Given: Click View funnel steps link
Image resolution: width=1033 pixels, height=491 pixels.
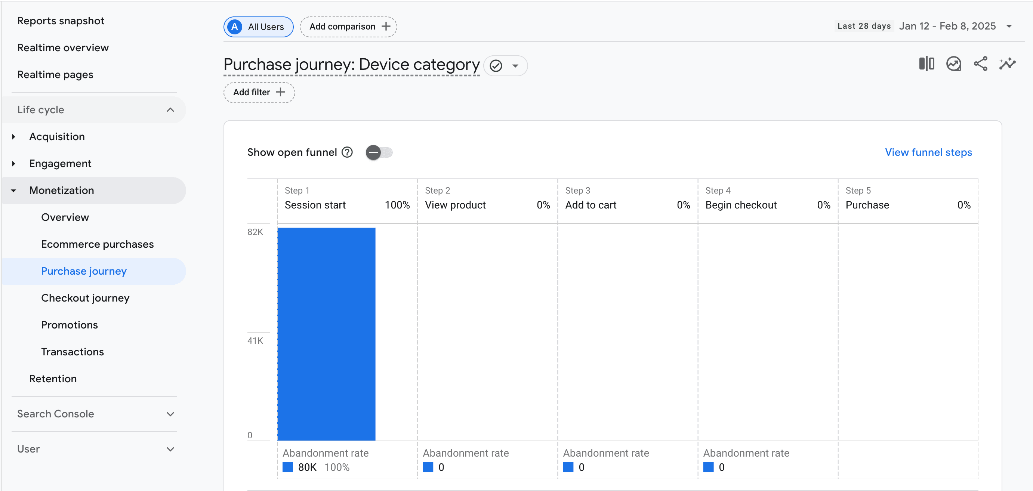Looking at the screenshot, I should pyautogui.click(x=928, y=152).
